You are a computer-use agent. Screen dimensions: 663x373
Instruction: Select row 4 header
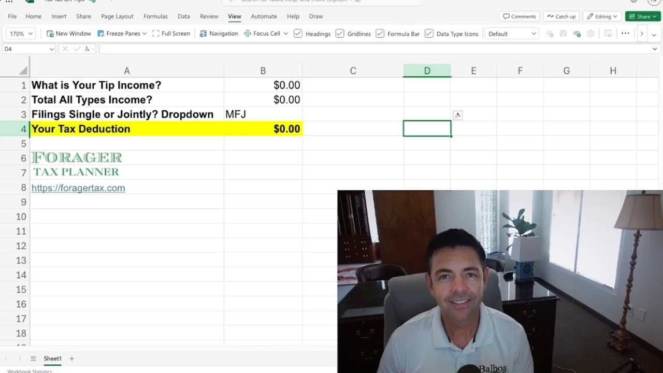pos(15,128)
